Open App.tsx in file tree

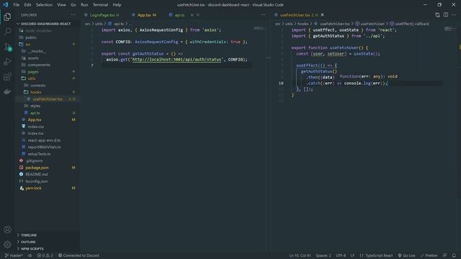coord(35,119)
